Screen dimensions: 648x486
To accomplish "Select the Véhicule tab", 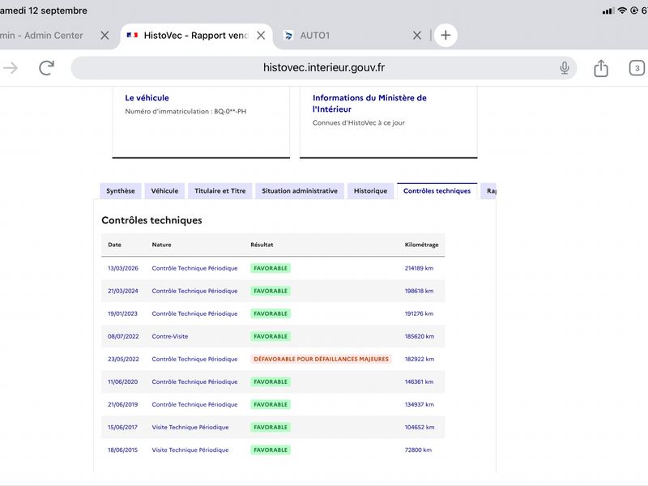I will click(x=164, y=191).
